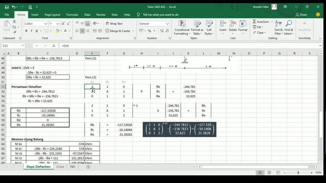Switch to Page Layout view in status bar

pos(269,173)
